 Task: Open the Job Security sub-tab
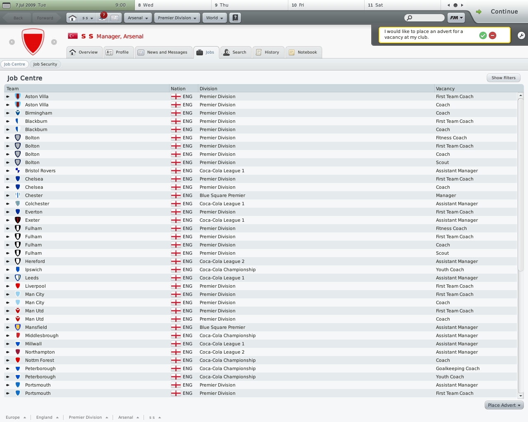coord(45,64)
